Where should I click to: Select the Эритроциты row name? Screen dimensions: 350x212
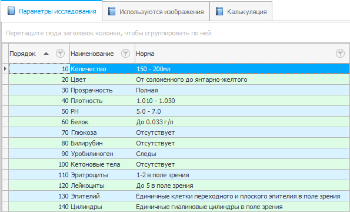click(x=89, y=175)
